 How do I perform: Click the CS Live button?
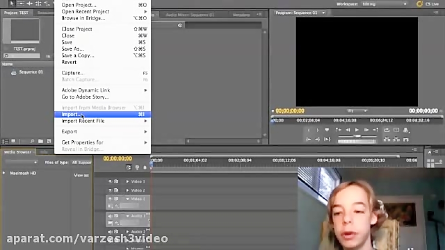427,4
